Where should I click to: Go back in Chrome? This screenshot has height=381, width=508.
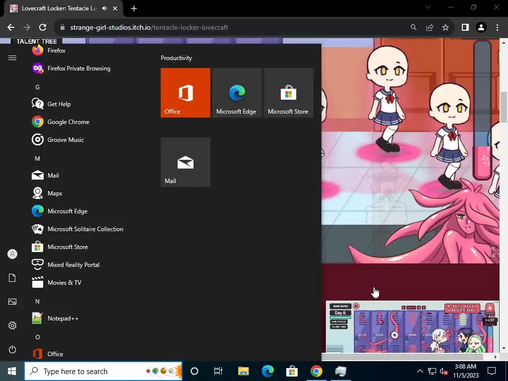coord(11,28)
